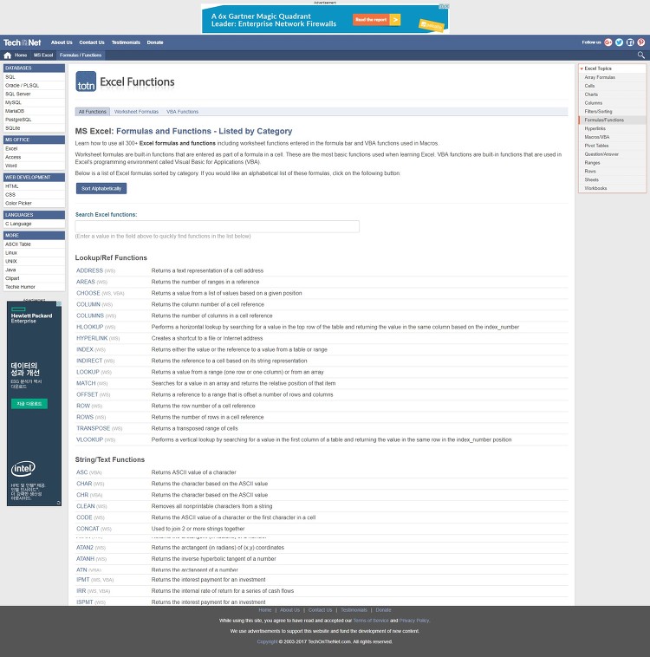Image resolution: width=650 pixels, height=657 pixels.
Task: Collapse the Excel Topics arrow
Action: point(582,68)
